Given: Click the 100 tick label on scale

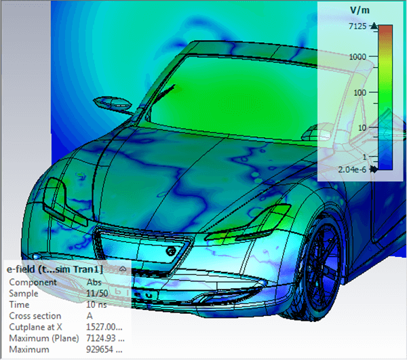Looking at the screenshot, I should pos(360,92).
